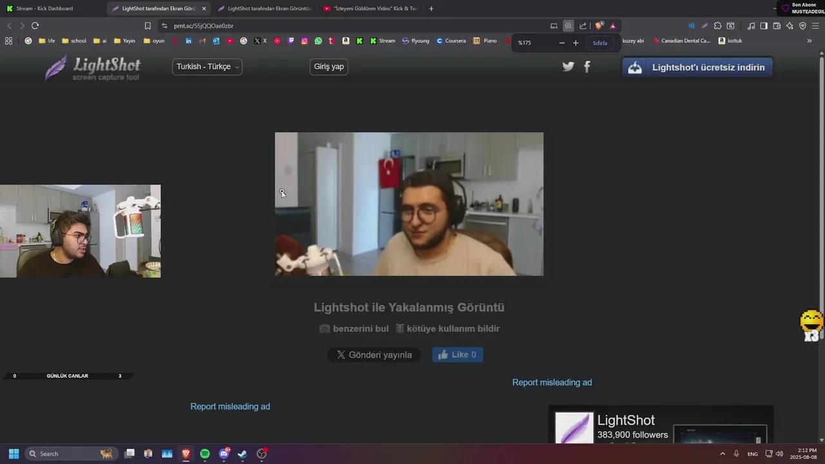The height and width of the screenshot is (464, 825).
Task: Open the Lightshot feather extension icon
Action: [x=704, y=26]
